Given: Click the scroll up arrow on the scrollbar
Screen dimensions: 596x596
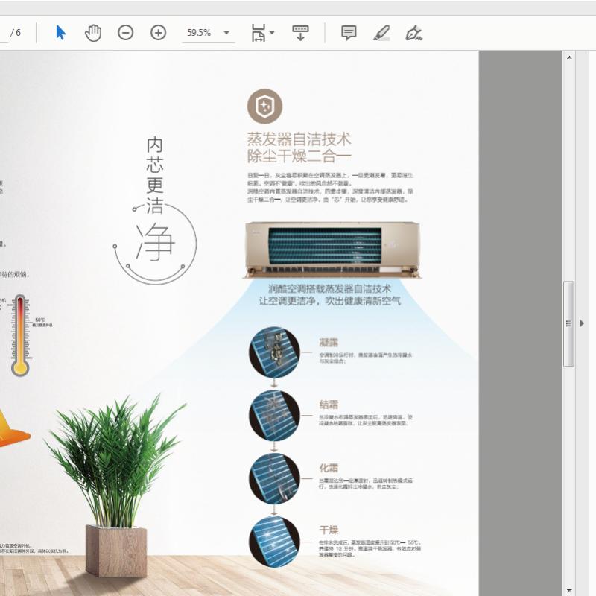Looking at the screenshot, I should click(x=569, y=57).
